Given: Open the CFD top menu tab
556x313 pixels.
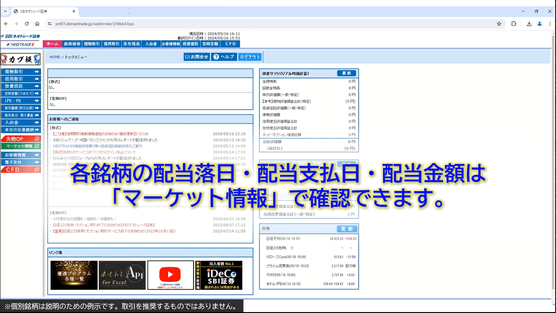Looking at the screenshot, I should 230,44.
